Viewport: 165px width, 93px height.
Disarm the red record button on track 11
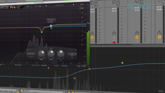point(114,42)
